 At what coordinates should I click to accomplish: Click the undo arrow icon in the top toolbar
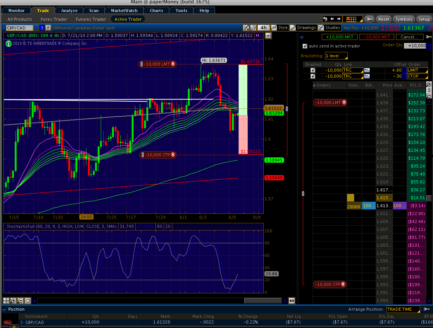click(x=325, y=19)
